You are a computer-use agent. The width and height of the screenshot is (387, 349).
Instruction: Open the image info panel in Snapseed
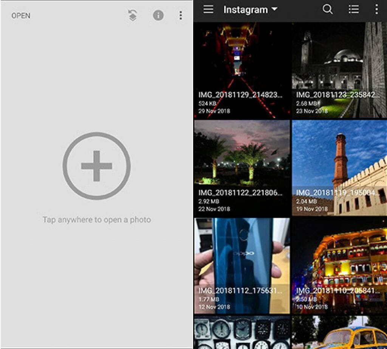(x=158, y=16)
